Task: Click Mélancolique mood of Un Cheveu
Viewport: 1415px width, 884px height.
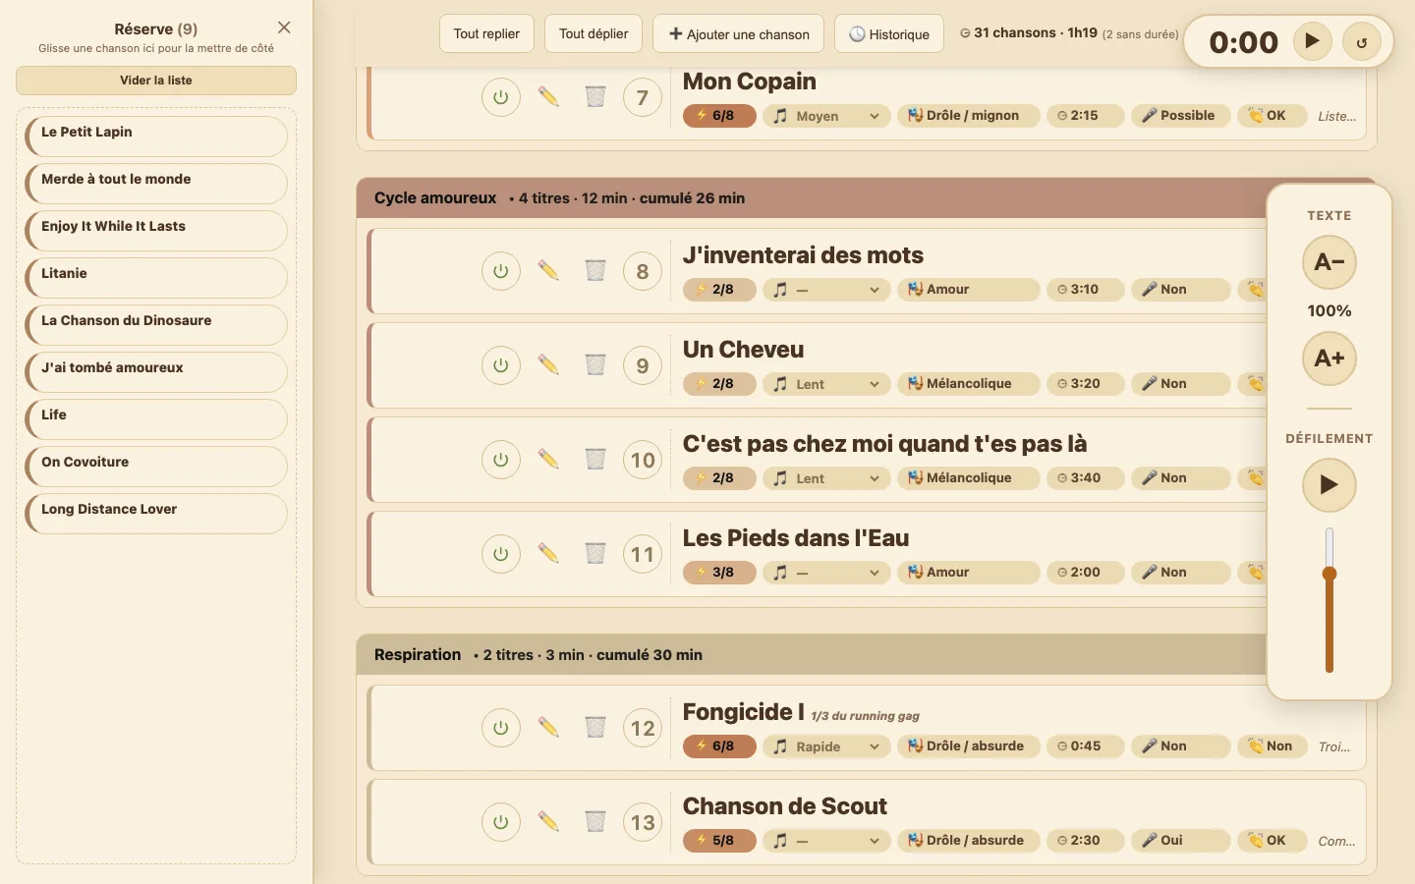Action: coord(969,384)
